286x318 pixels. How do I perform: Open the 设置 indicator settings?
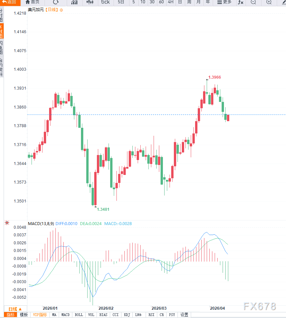click(184, 315)
